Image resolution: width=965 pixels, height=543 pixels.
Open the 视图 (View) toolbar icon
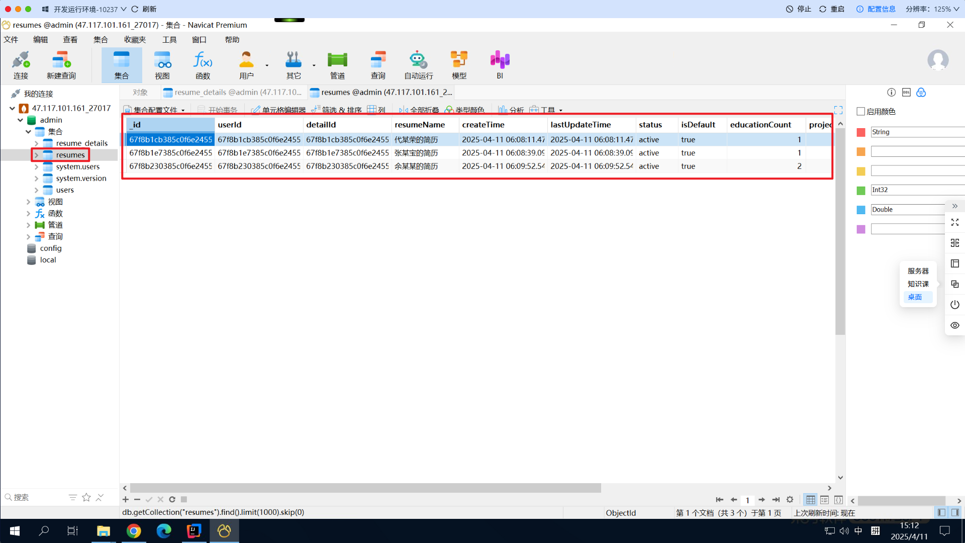point(162,65)
